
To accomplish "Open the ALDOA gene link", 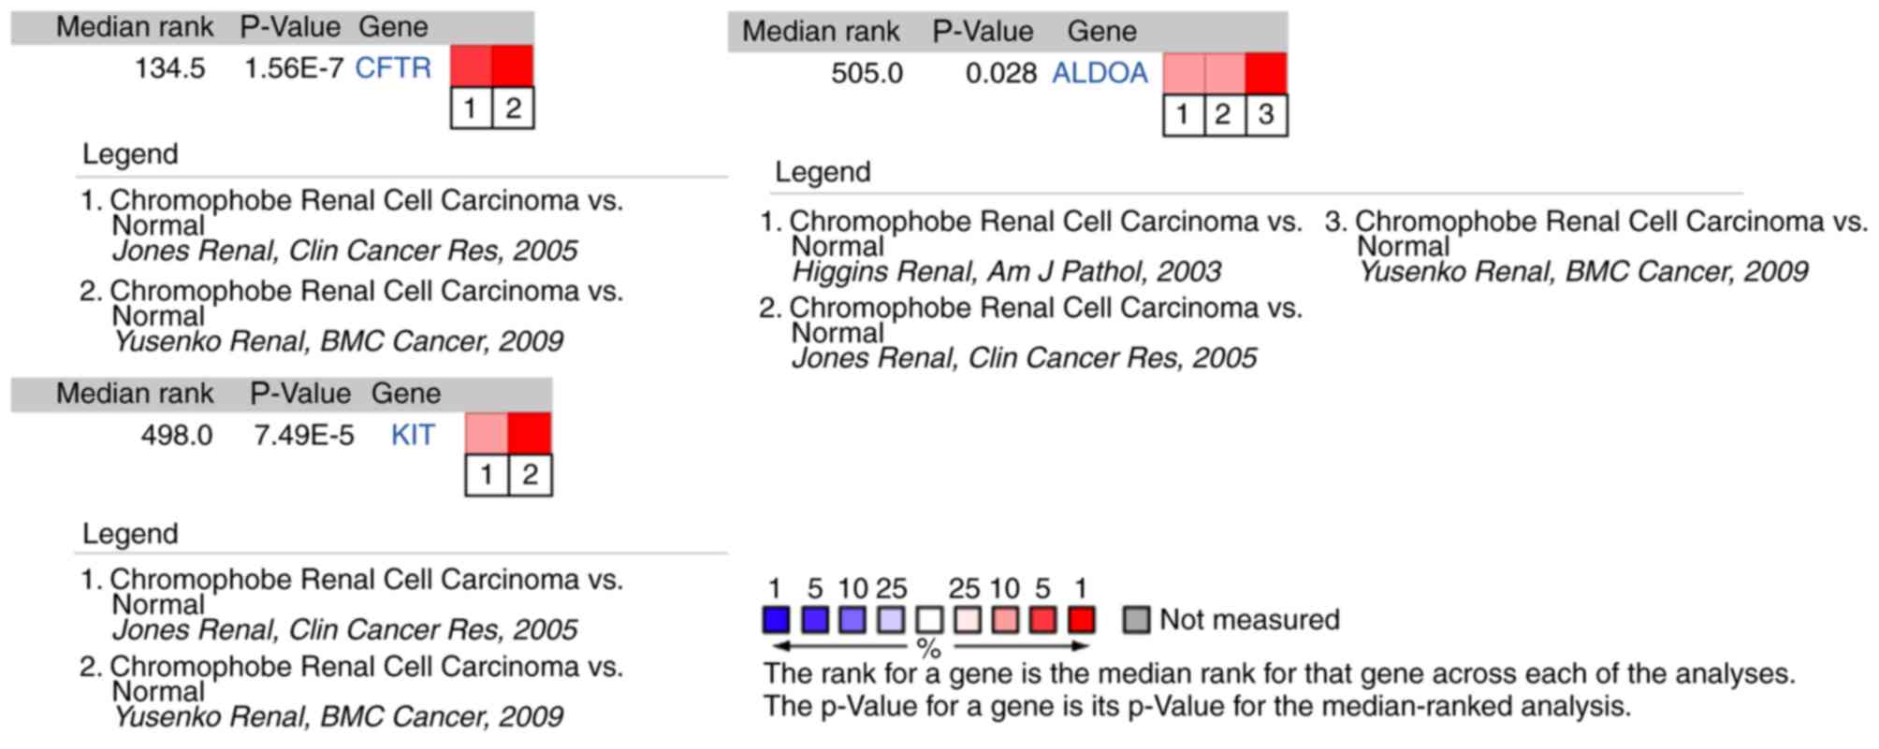I will [x=1100, y=73].
